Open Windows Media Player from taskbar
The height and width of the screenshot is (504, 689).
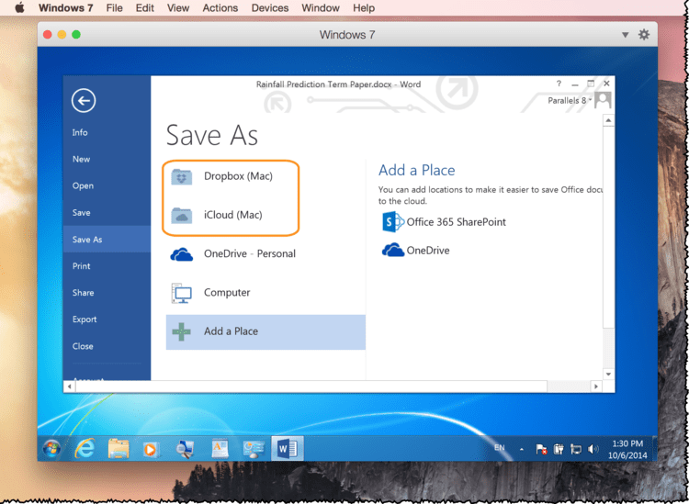(151, 449)
